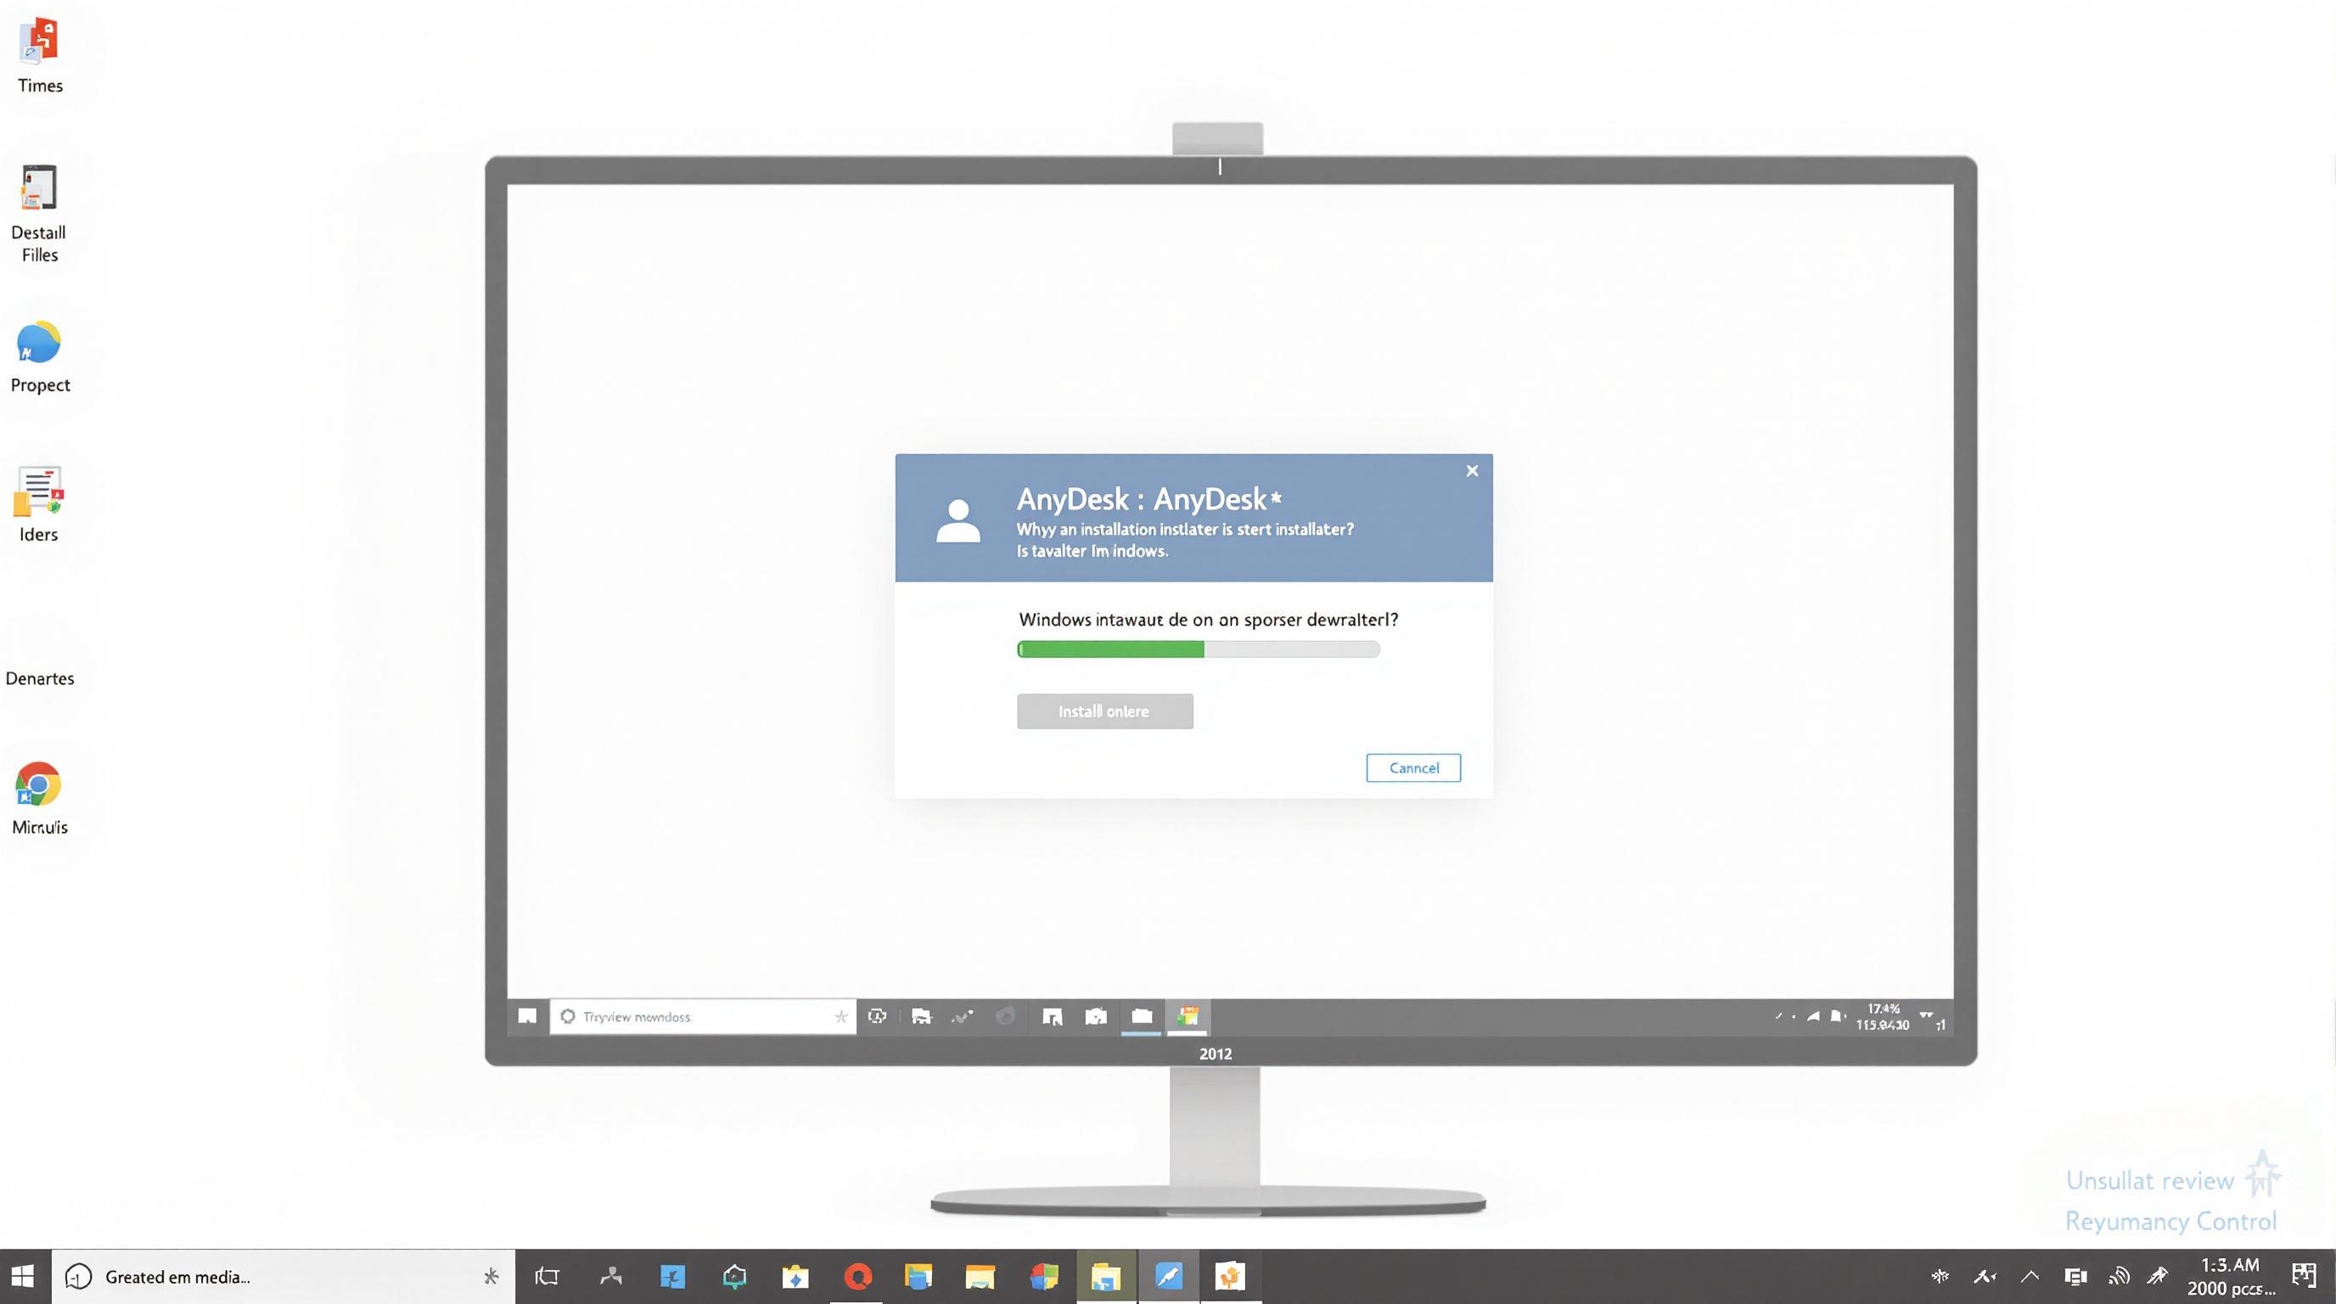Image resolution: width=2336 pixels, height=1304 pixels.
Task: Switch to the highlighted File Explorer taskbar icon
Action: (1105, 1277)
